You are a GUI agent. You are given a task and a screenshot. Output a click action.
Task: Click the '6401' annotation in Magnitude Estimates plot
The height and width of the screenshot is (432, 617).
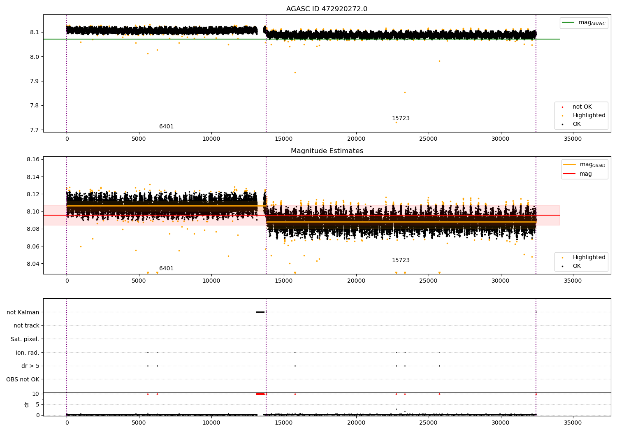pos(167,269)
